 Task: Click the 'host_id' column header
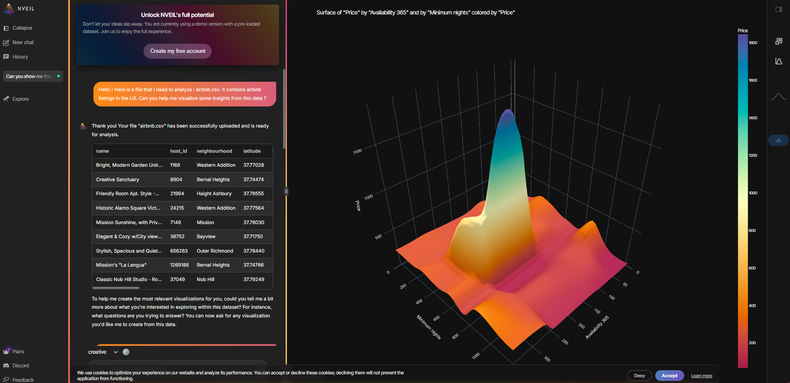pos(179,151)
